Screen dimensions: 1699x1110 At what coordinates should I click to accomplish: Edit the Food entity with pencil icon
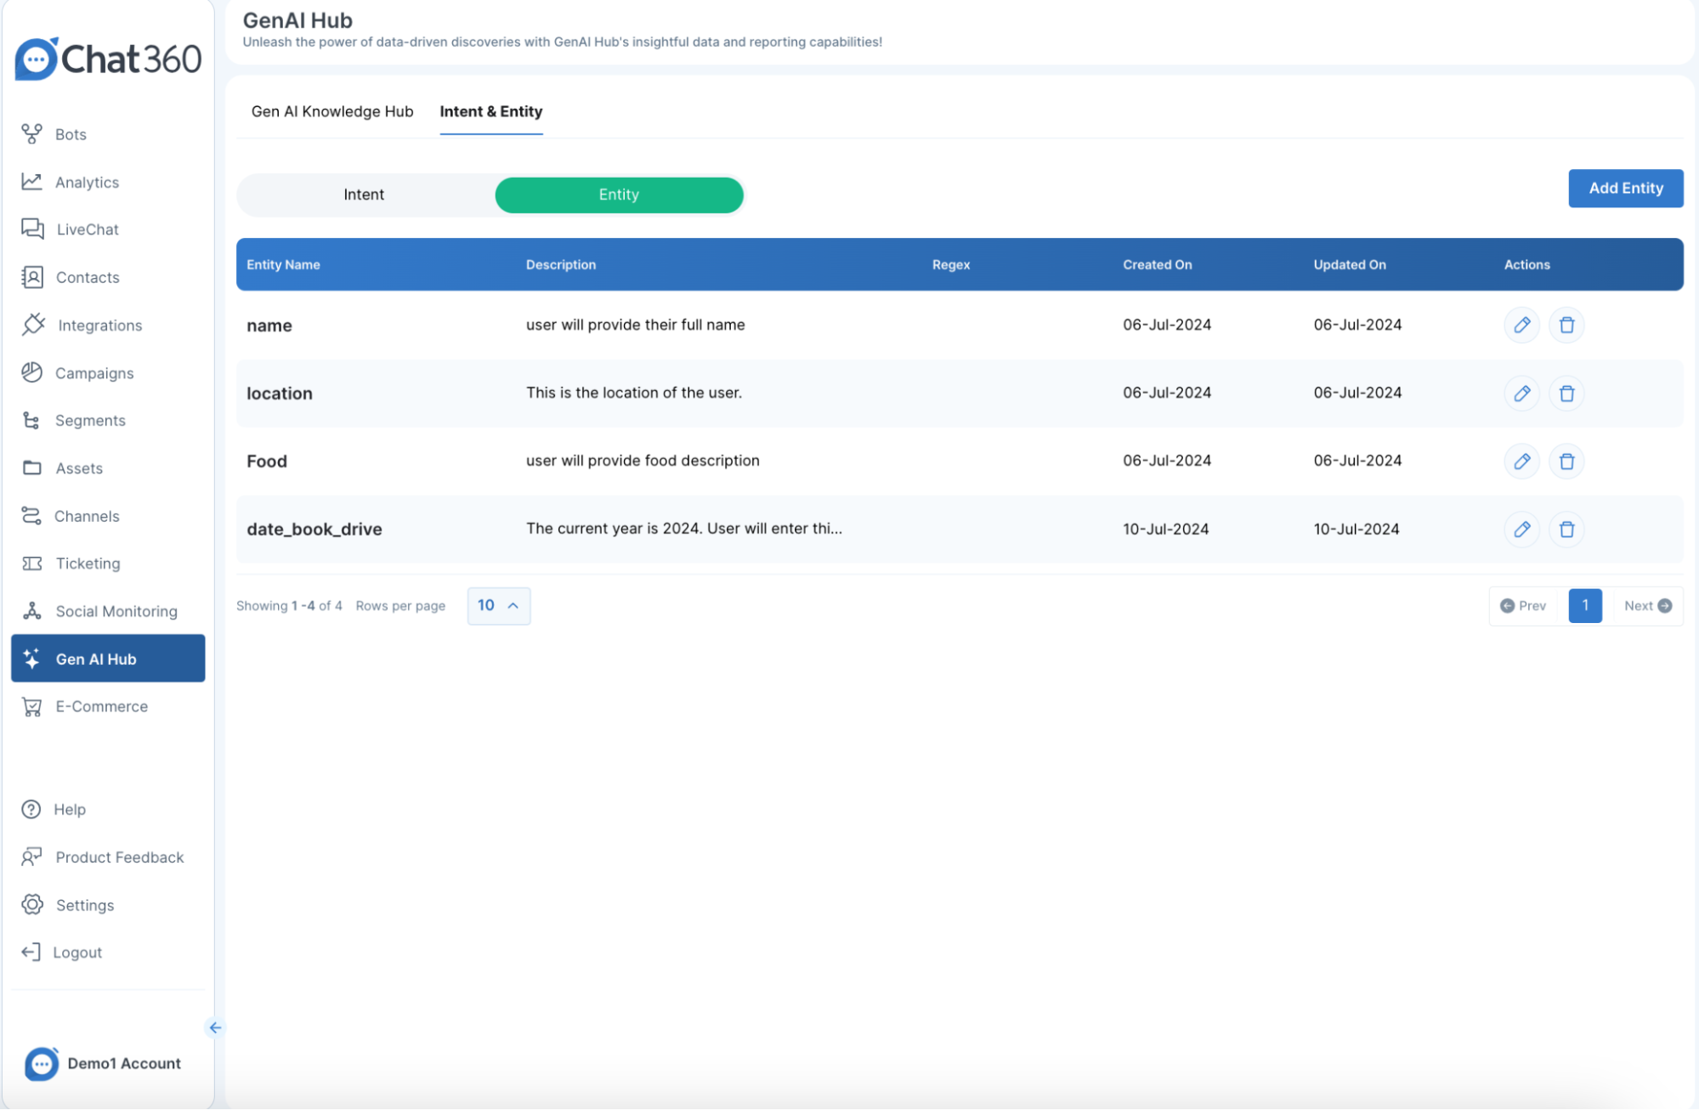(1522, 461)
